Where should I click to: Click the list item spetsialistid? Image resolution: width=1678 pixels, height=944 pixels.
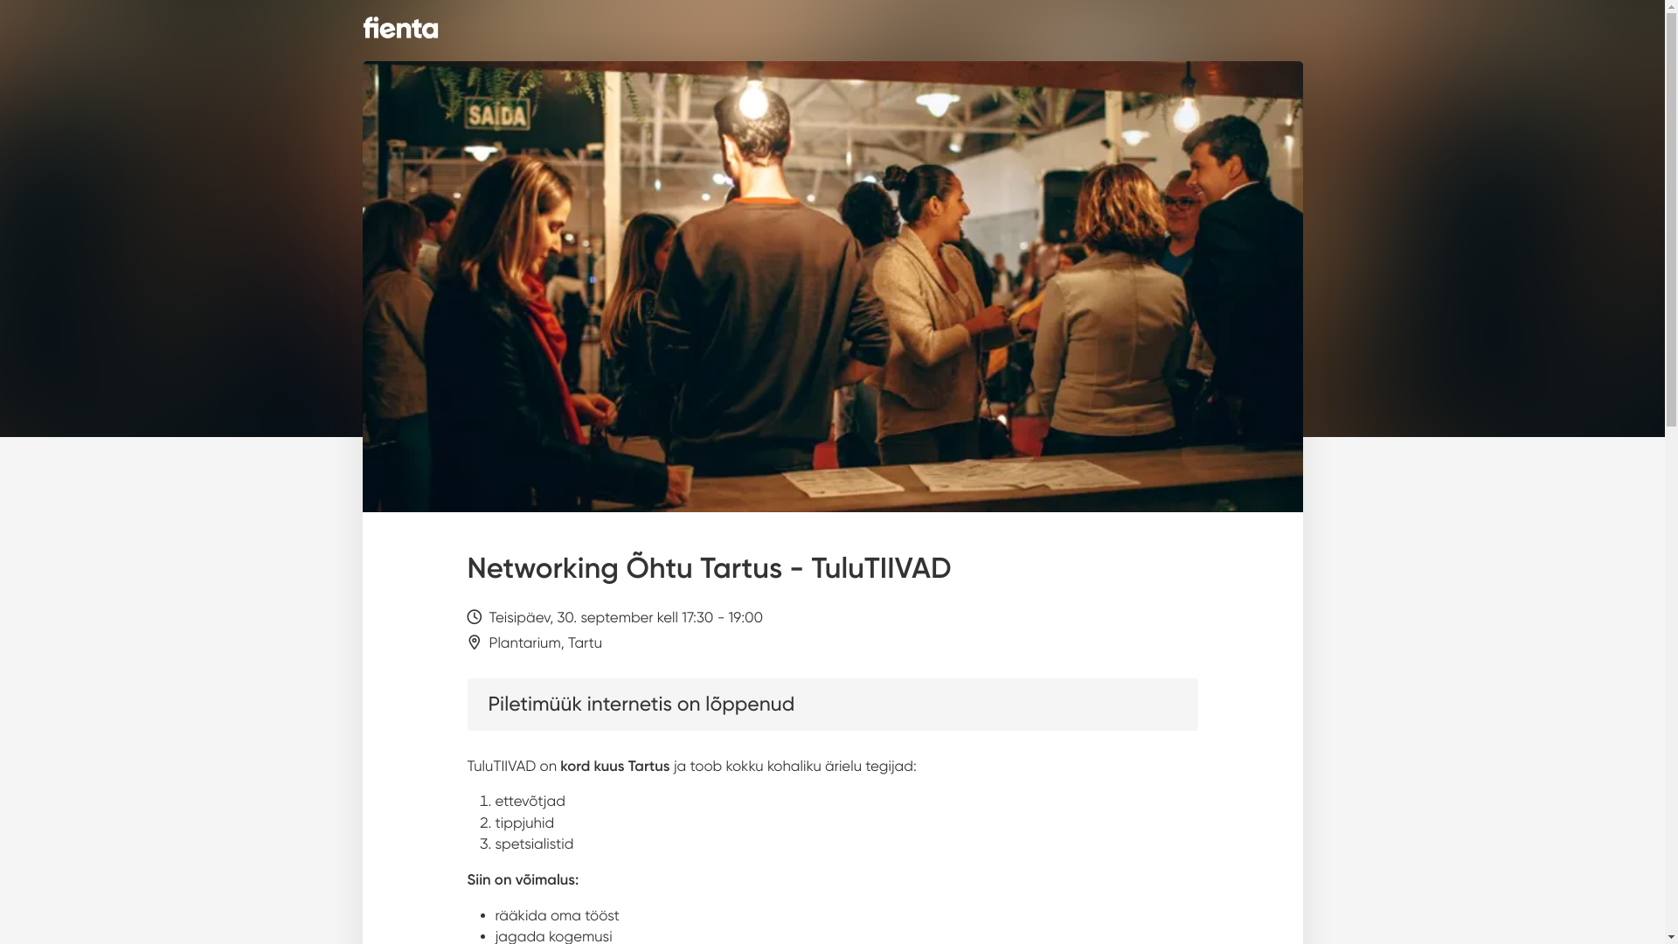tap(534, 843)
